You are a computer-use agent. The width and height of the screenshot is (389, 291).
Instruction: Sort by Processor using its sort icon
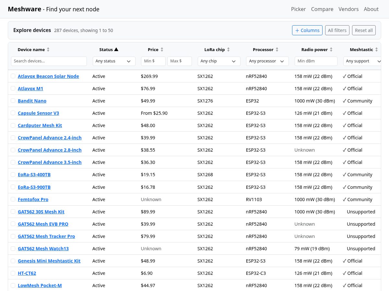pyautogui.click(x=277, y=49)
